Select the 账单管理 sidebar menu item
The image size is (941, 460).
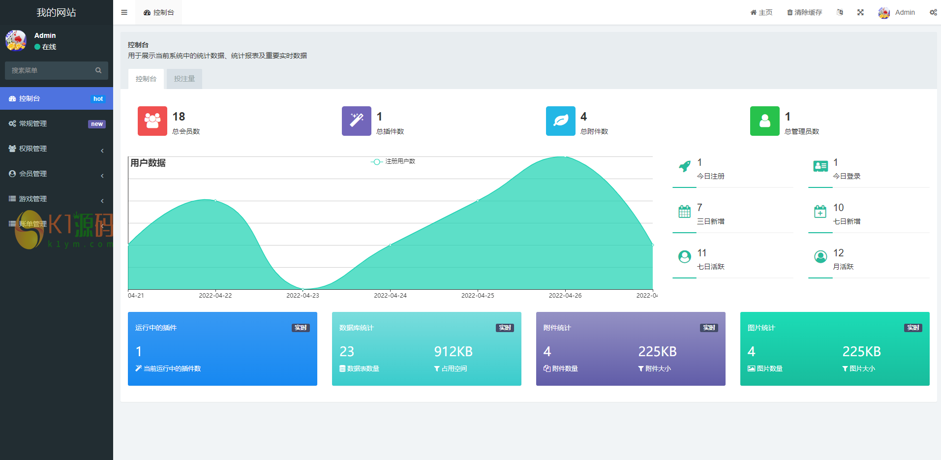[56, 224]
